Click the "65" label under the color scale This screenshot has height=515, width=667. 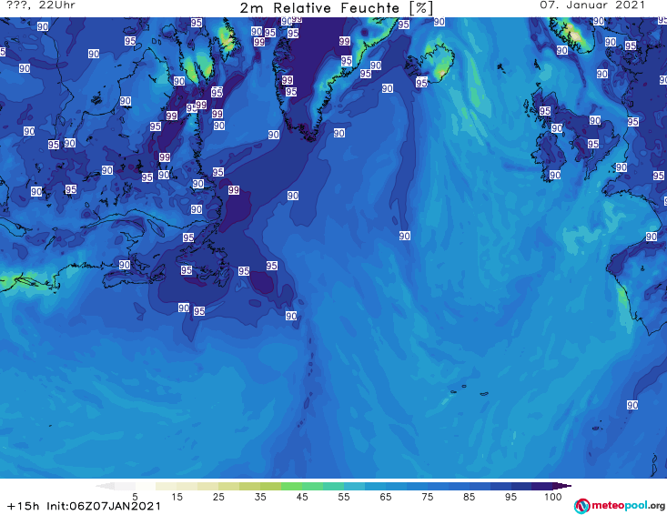(x=386, y=497)
